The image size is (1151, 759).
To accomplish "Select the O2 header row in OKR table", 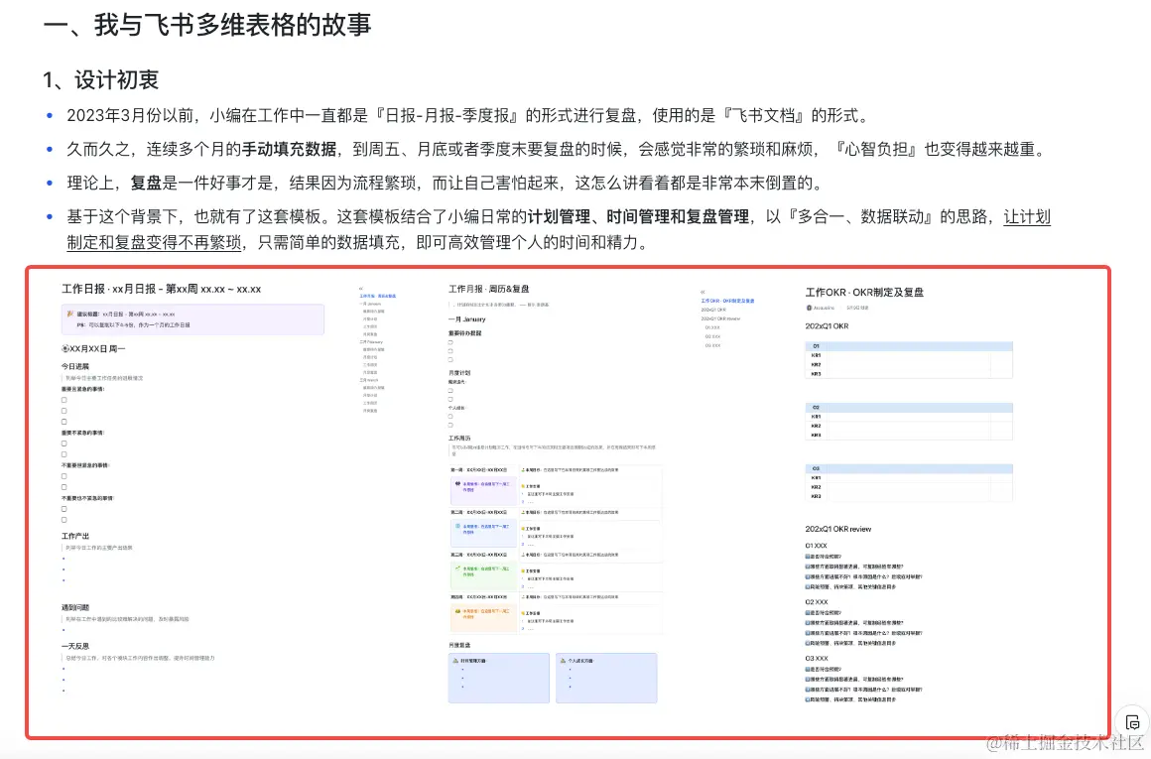I will click(x=909, y=408).
